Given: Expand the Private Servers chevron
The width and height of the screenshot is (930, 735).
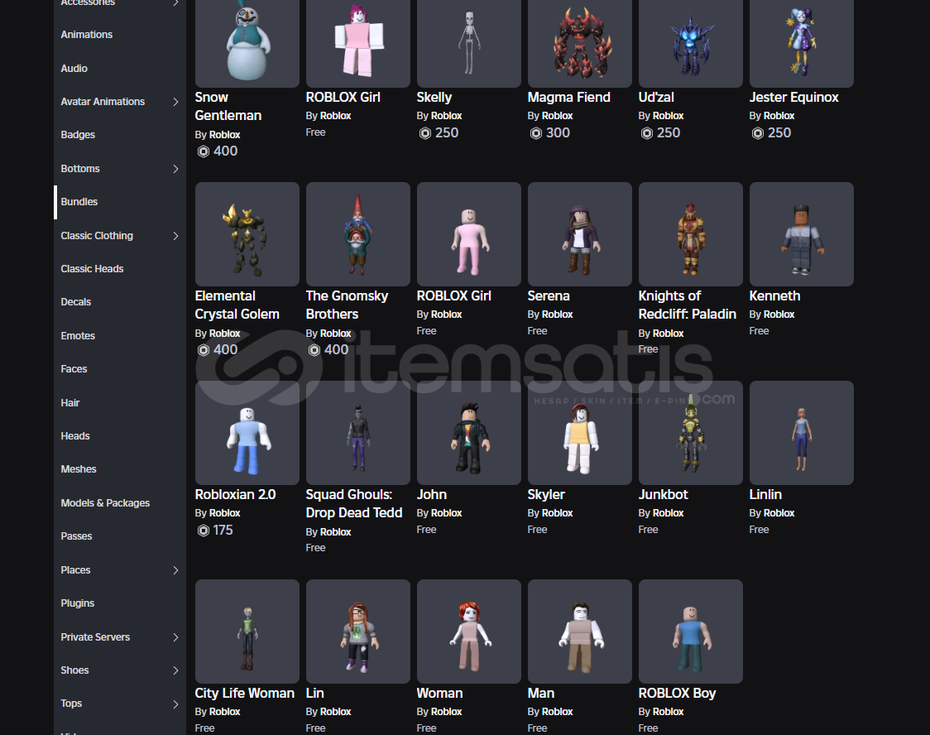Looking at the screenshot, I should tap(175, 637).
